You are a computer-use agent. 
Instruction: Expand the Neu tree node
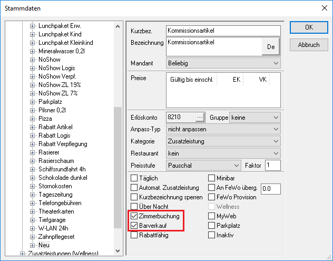[32, 245]
